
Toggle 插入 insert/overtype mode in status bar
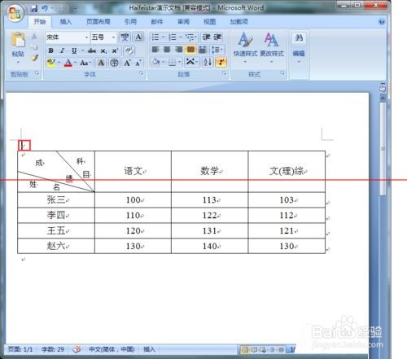pos(149,349)
